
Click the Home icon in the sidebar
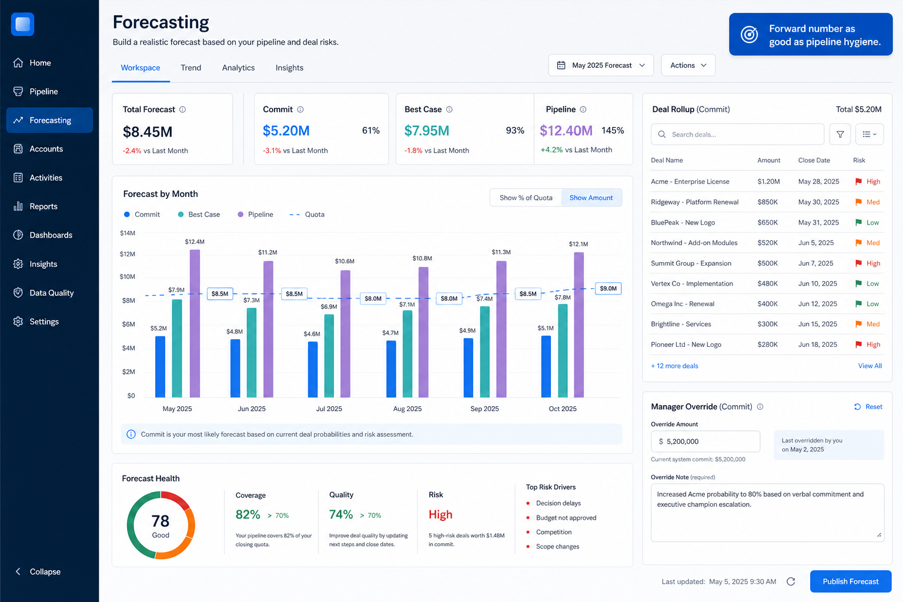coord(18,63)
